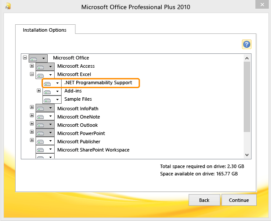This screenshot has width=271, height=221.
Task: Select the Microsoft InfoPath label
Action: click(x=78, y=109)
